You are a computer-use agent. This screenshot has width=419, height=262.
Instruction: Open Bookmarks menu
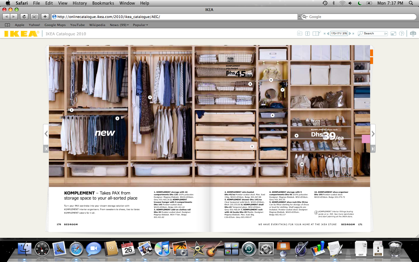coord(103,3)
